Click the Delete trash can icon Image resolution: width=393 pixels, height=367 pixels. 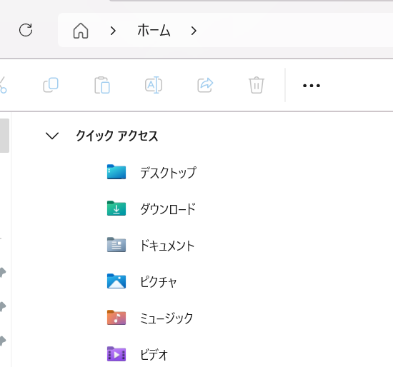[x=257, y=85]
